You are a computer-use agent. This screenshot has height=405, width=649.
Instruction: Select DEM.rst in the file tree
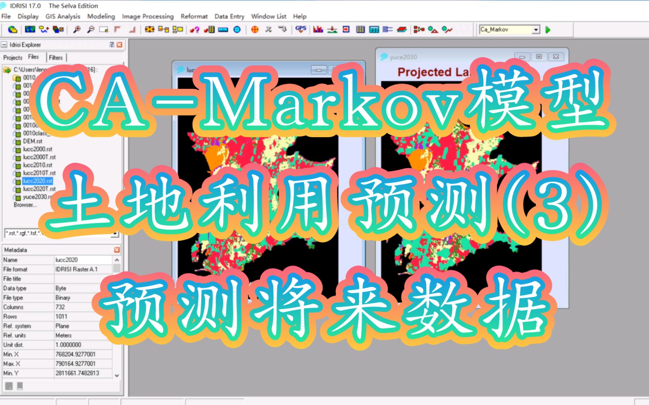point(33,141)
